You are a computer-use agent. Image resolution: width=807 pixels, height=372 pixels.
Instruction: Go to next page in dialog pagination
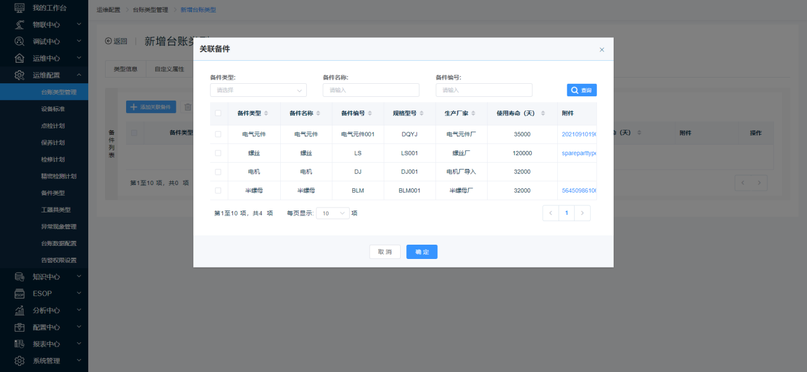(x=582, y=213)
